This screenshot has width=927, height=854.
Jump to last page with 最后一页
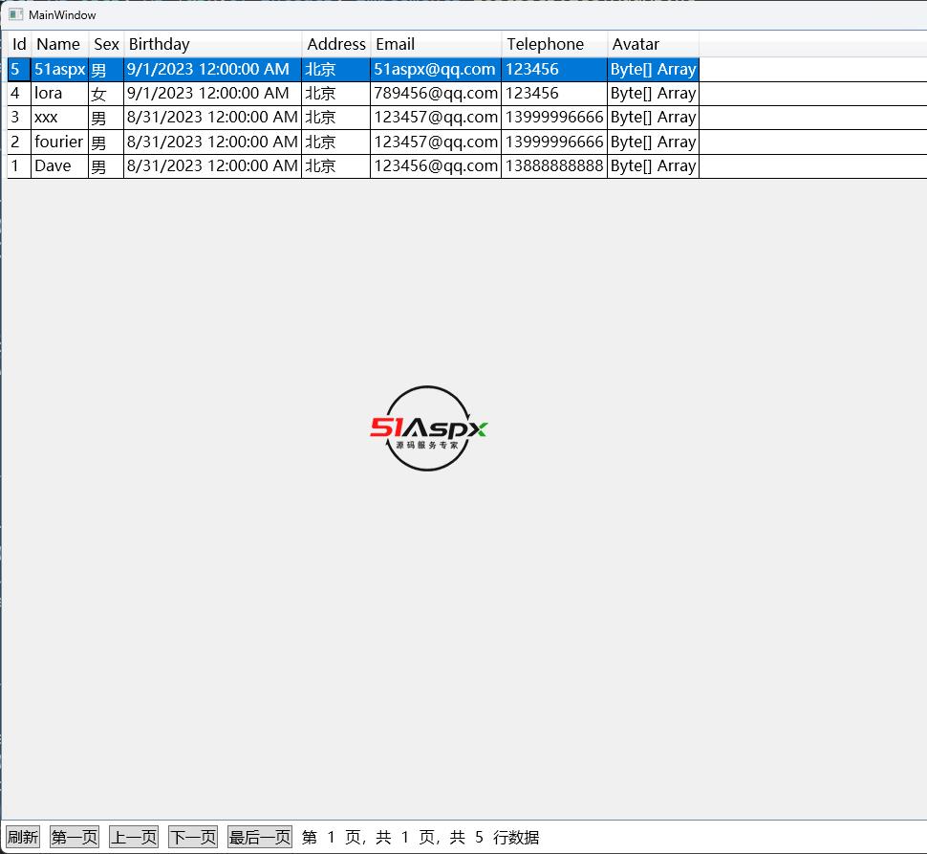pos(260,837)
